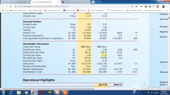Go back to previous page
Viewport: 170px width, 95px height.
pyautogui.click(x=3, y=6)
